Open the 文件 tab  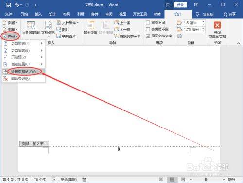tap(9, 14)
